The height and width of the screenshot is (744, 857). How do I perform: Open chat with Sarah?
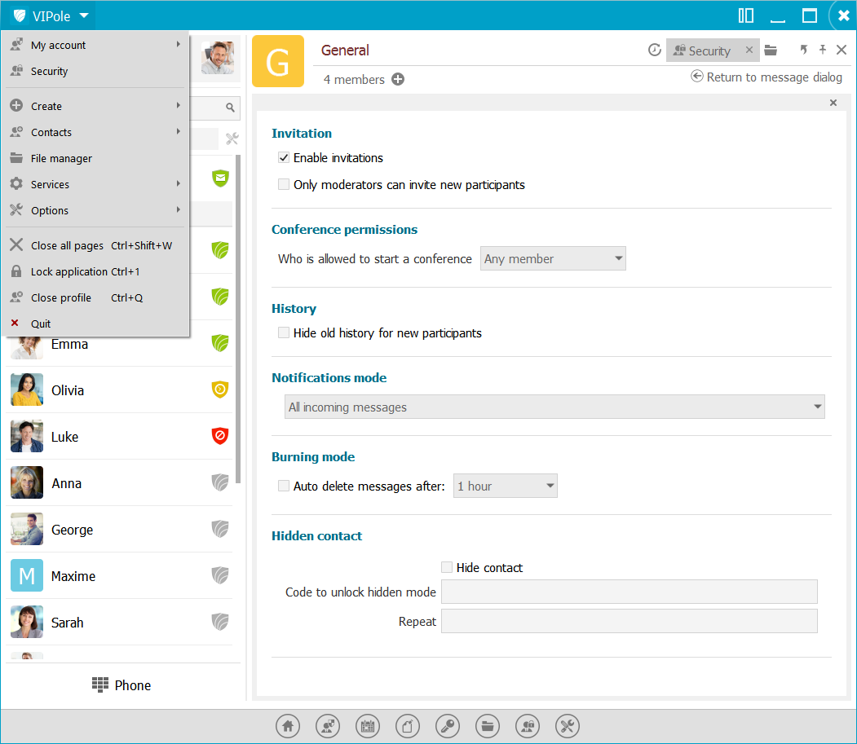pyautogui.click(x=119, y=623)
